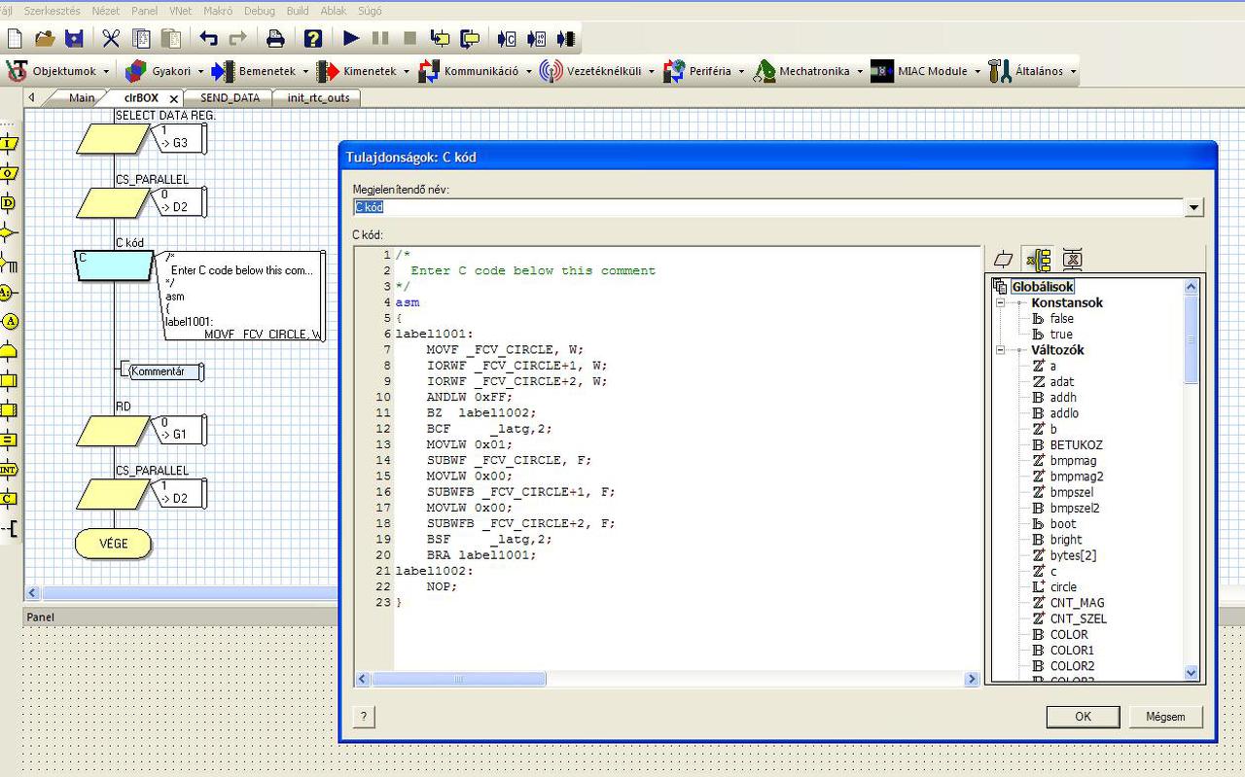Click the Save floppy disk icon
Image resolution: width=1245 pixels, height=777 pixels.
click(74, 38)
